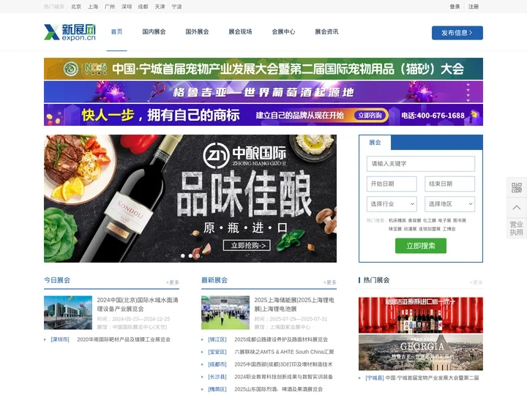This screenshot has width=527, height=395.
Task: Open 2020华南国际靶材产品及镀膜工业展览会
Action: (x=124, y=339)
